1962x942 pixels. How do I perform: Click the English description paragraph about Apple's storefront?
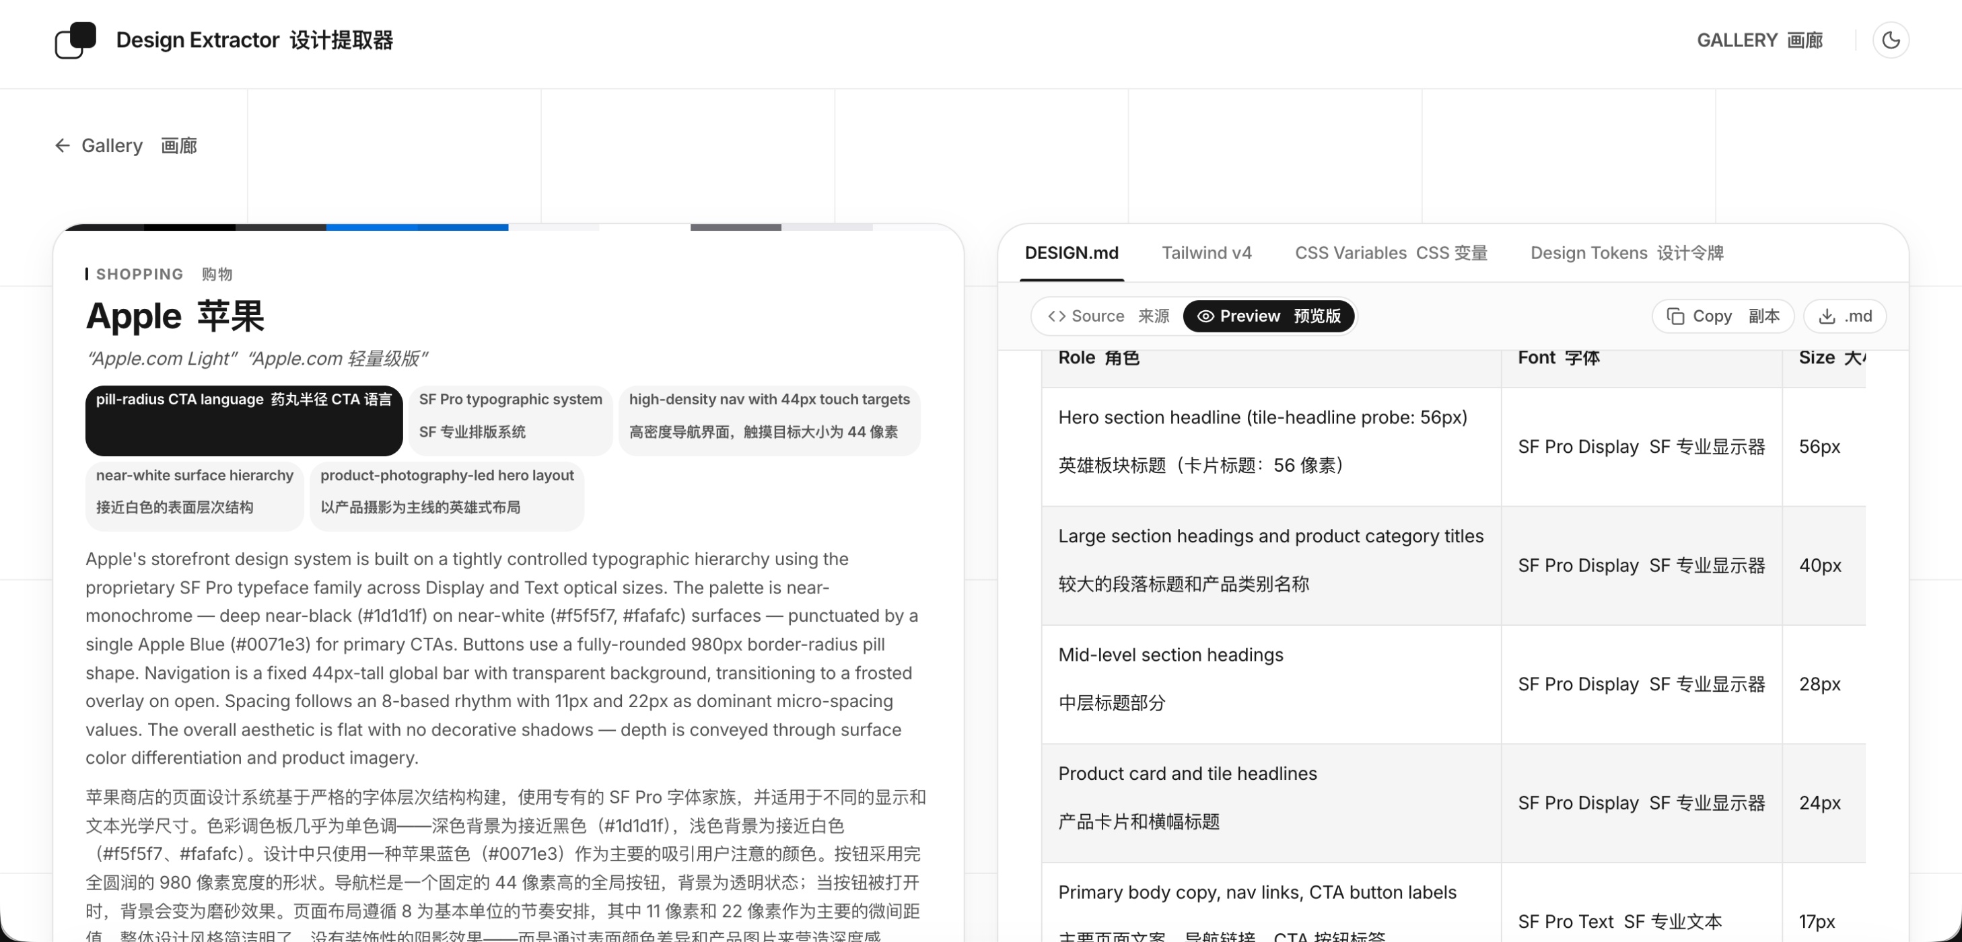[x=503, y=659]
